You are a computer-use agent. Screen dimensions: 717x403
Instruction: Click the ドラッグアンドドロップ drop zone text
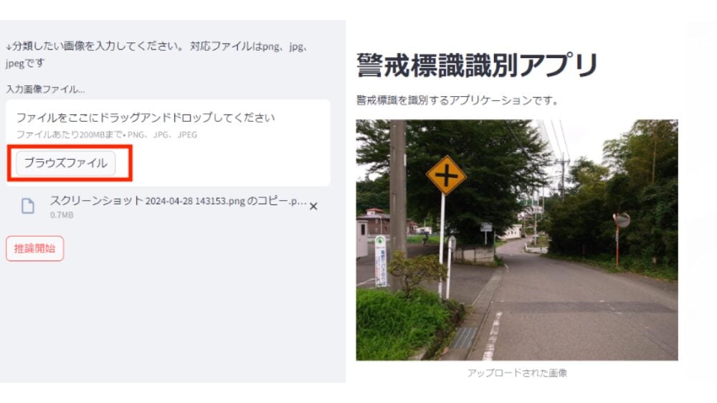click(146, 118)
